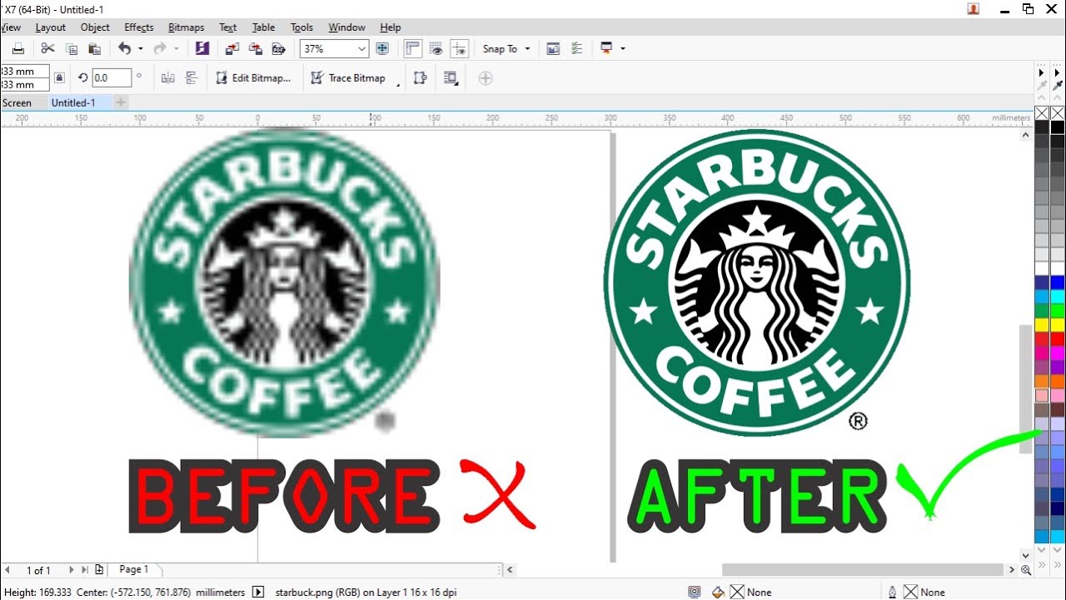Click the horizontal scrollbar thumb
The height and width of the screenshot is (600, 1066).
862,570
